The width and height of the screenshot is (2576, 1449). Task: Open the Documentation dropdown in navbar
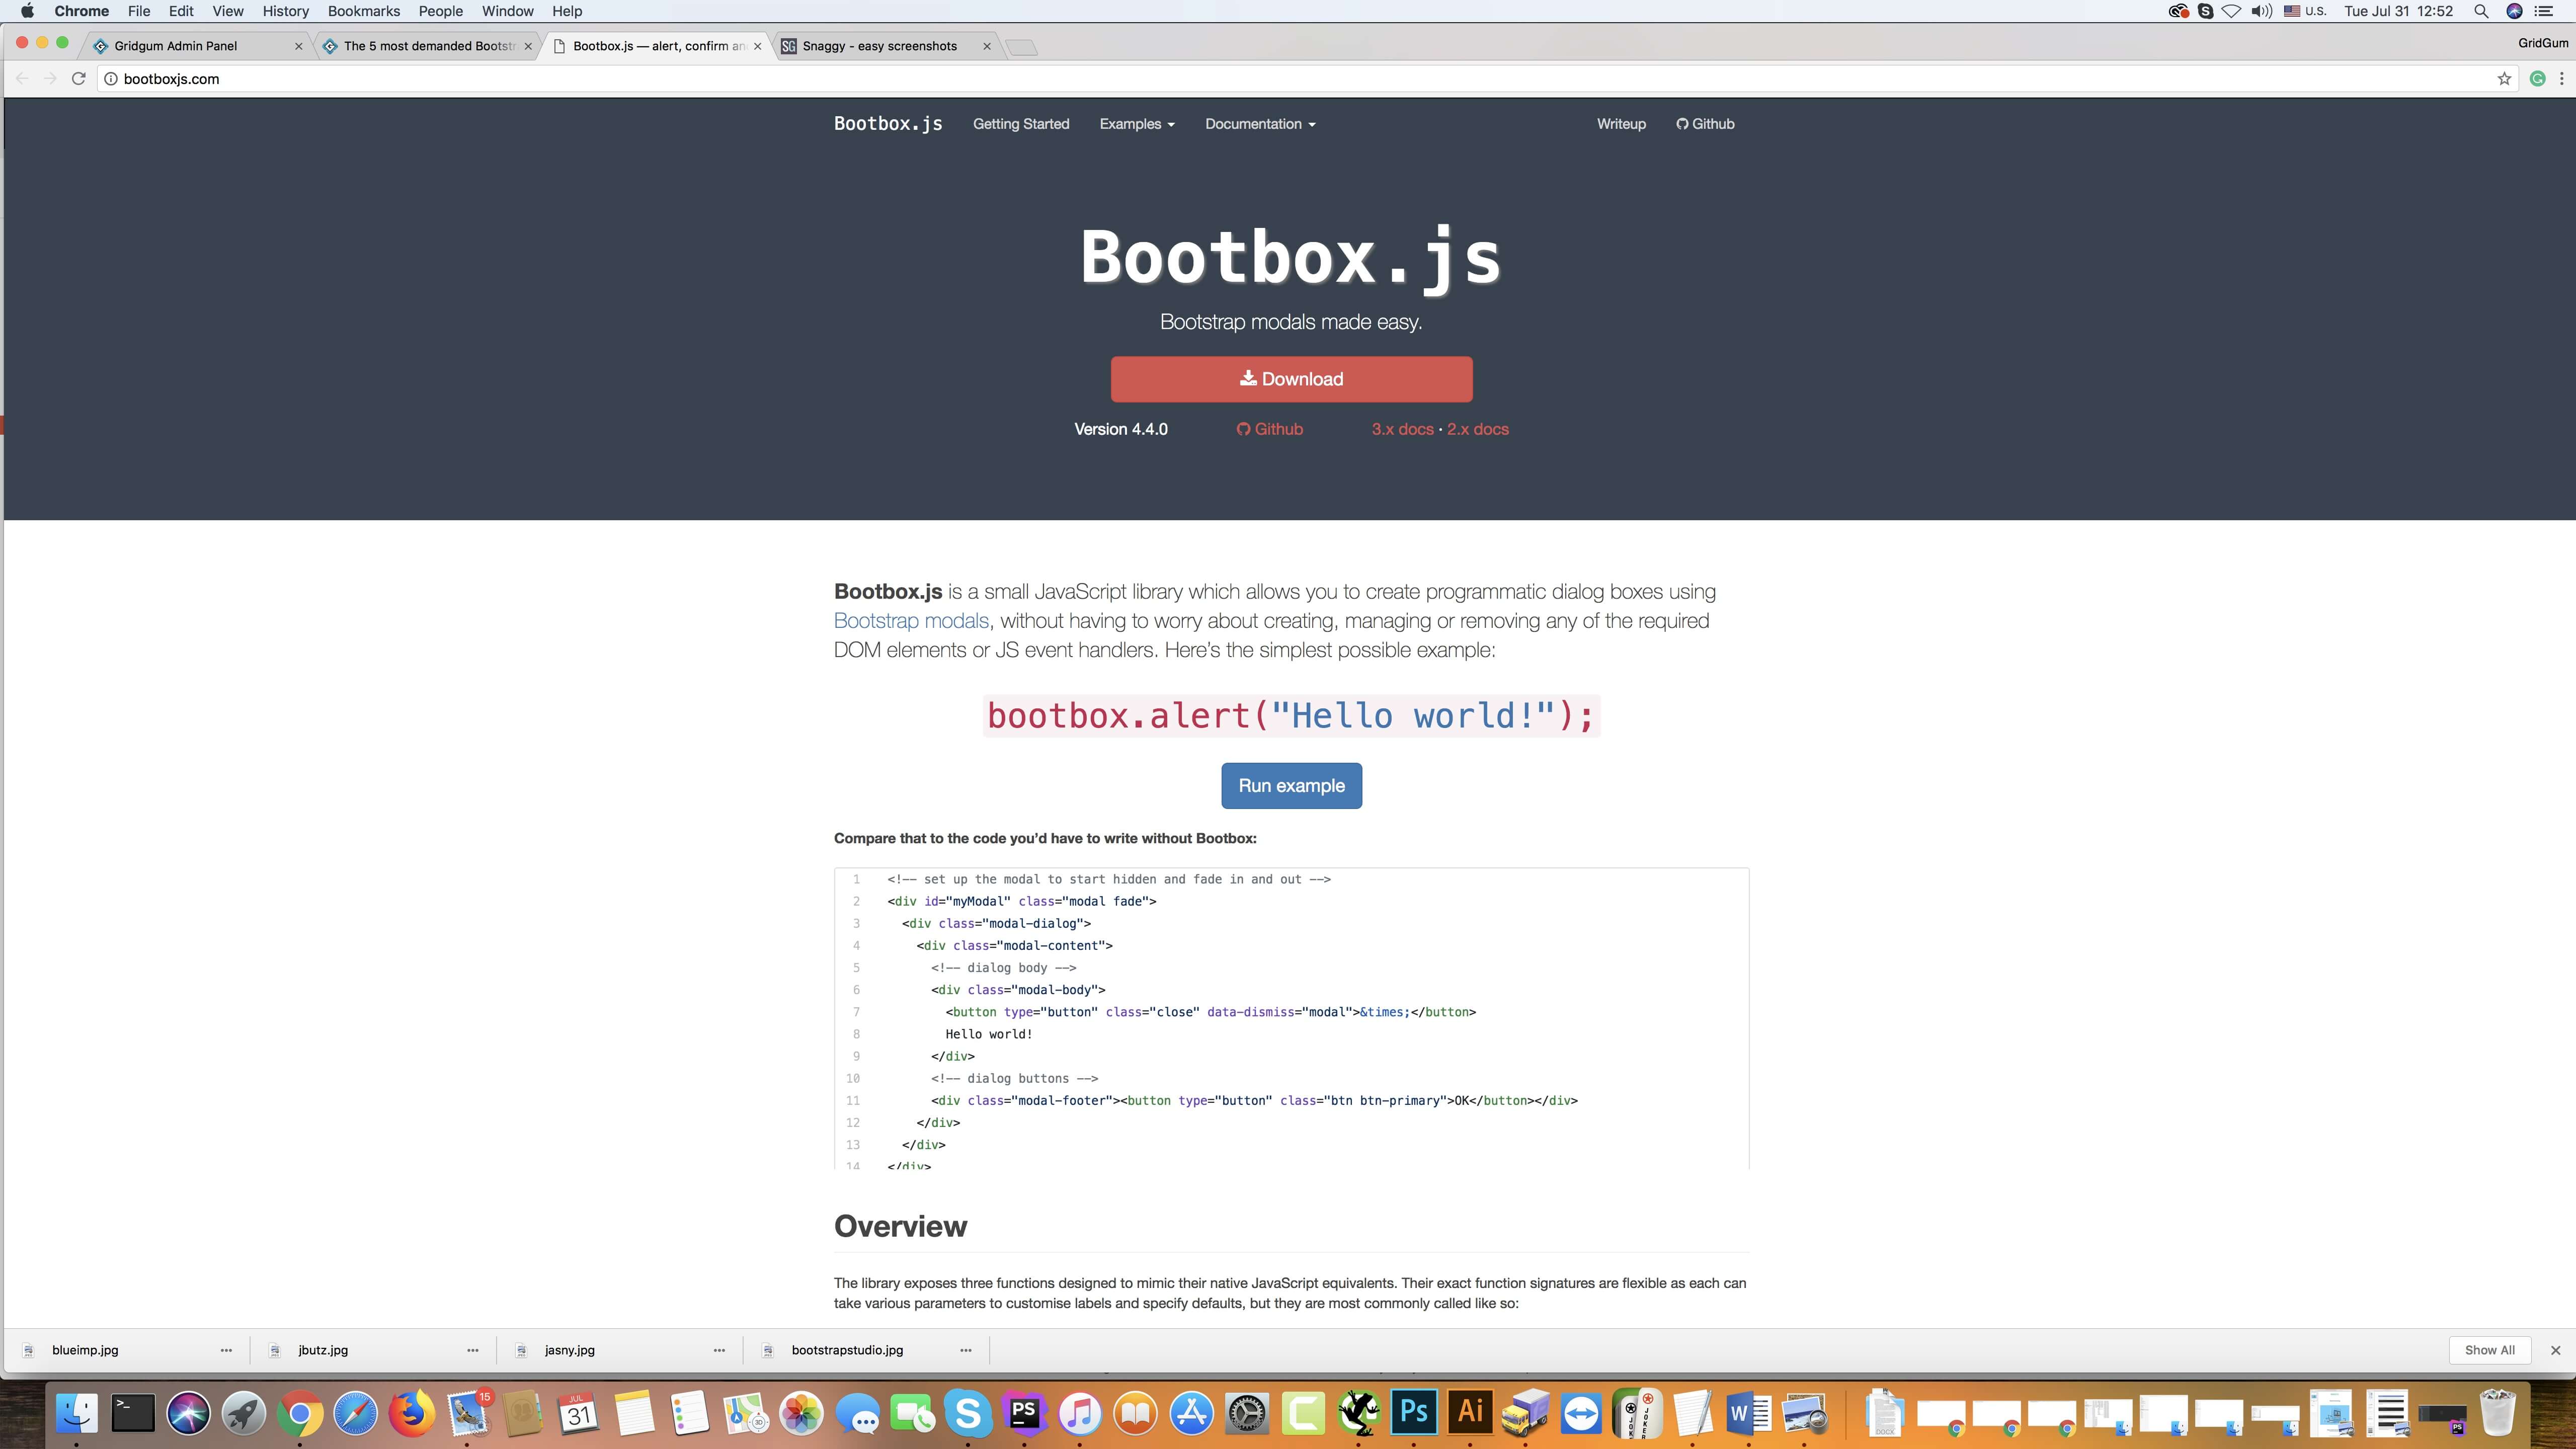(x=1260, y=124)
